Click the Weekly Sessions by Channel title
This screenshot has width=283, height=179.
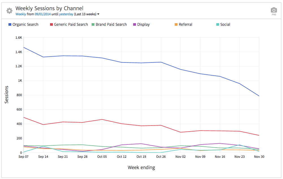(x=49, y=8)
